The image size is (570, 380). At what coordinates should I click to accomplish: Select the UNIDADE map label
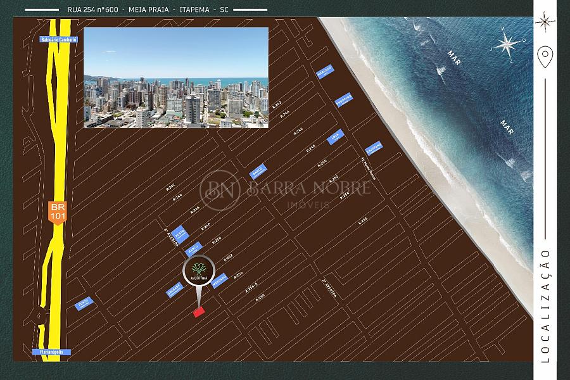click(174, 289)
